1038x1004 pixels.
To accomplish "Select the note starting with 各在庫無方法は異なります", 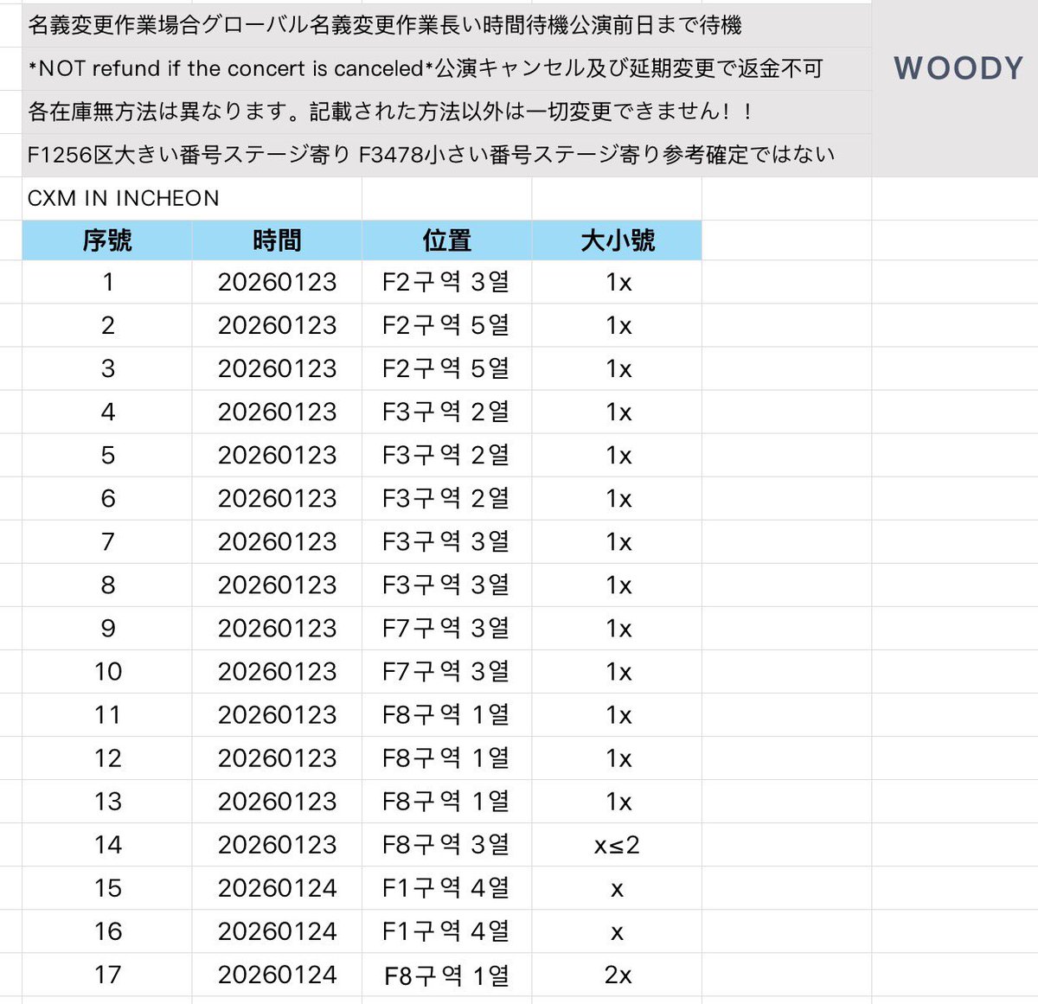I will click(446, 112).
